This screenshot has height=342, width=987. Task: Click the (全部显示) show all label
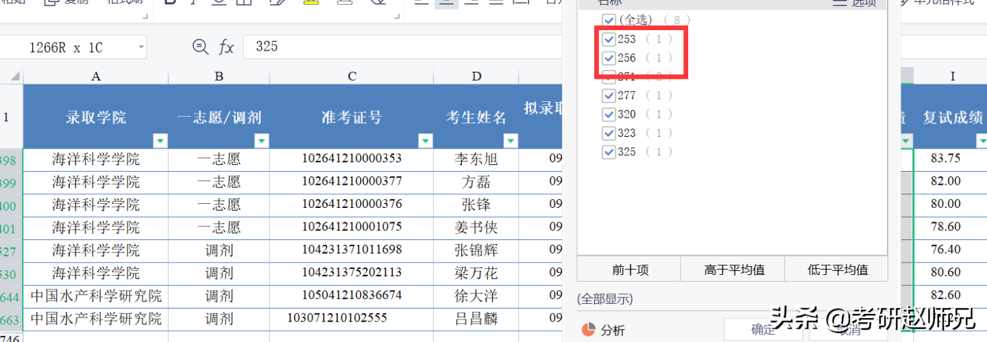coord(605,299)
